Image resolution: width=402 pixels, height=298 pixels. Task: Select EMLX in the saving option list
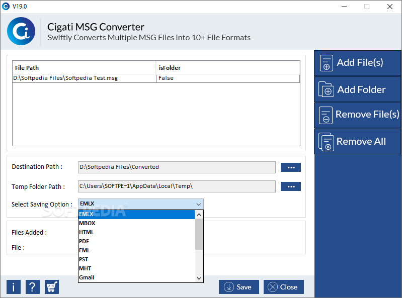tap(136, 214)
